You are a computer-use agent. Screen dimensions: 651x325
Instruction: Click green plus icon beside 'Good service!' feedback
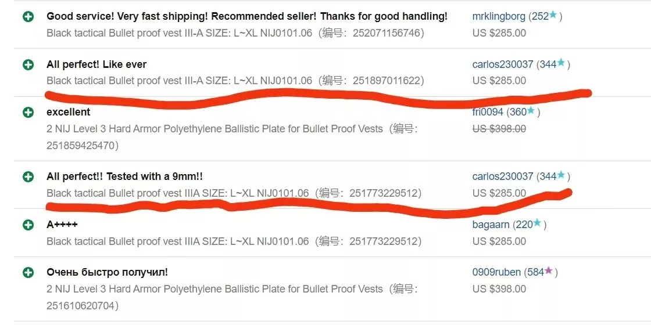coord(28,17)
